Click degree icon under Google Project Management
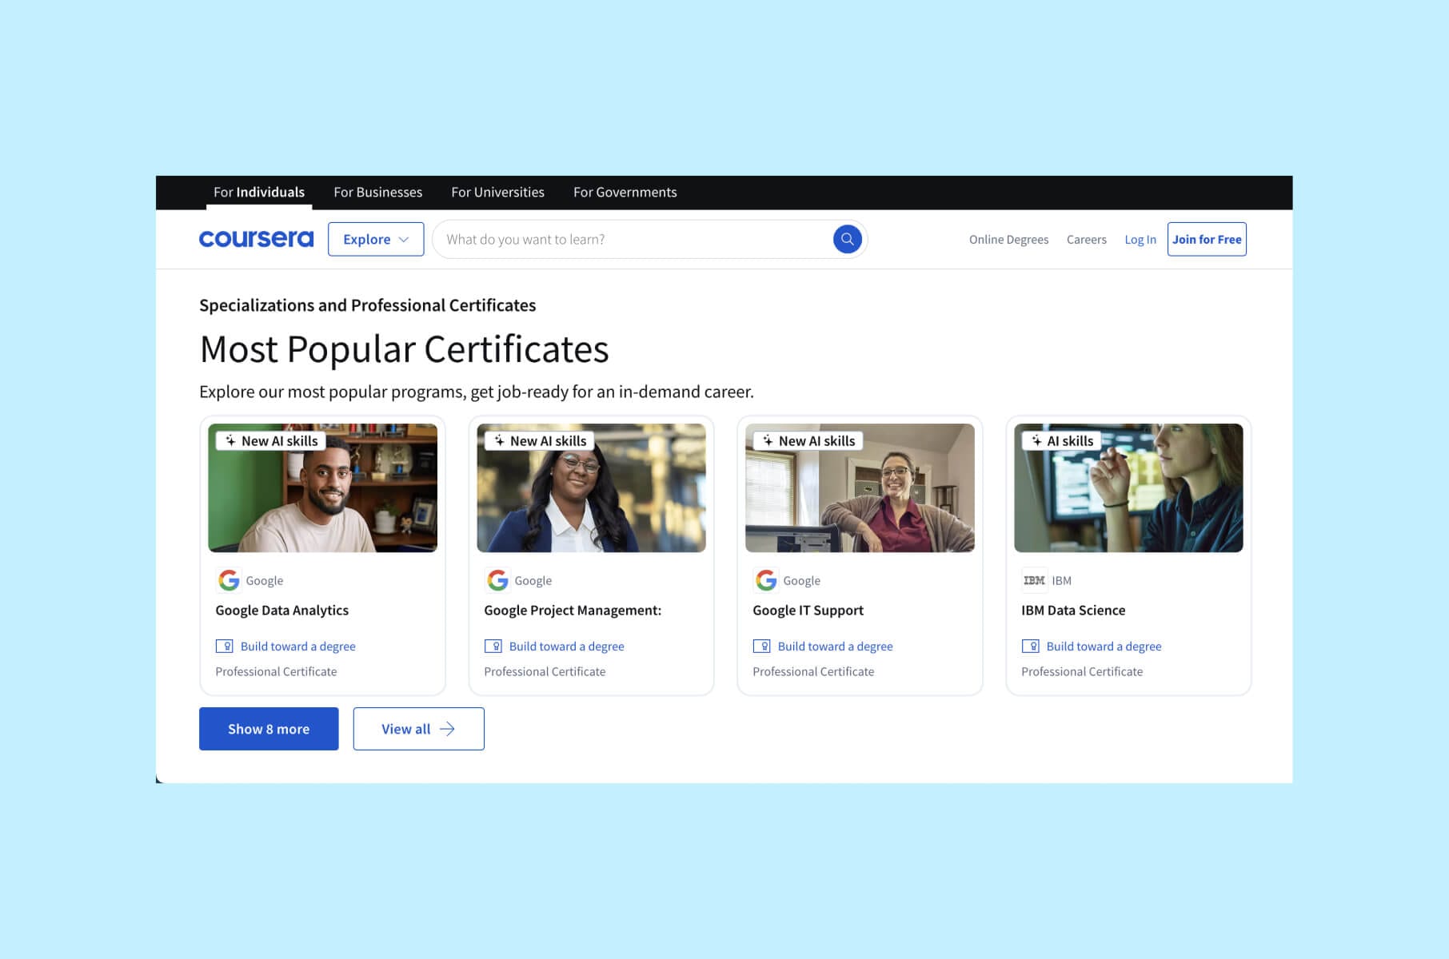The image size is (1449, 959). pyautogui.click(x=493, y=646)
